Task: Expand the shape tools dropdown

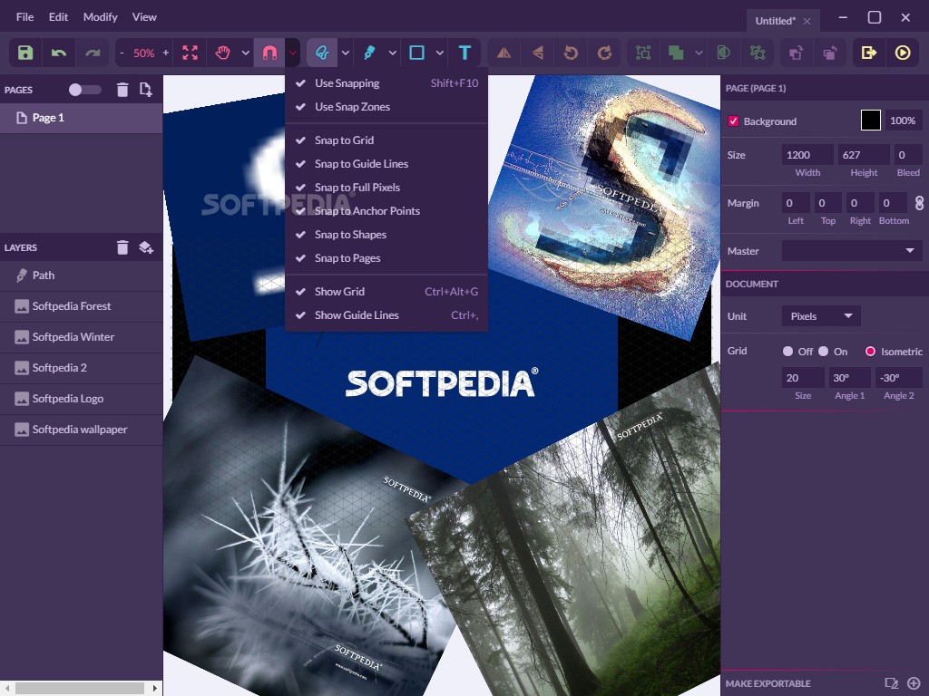Action: (x=440, y=53)
